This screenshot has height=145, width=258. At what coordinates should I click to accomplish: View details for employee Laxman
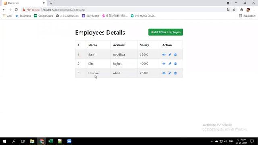coord(164,73)
